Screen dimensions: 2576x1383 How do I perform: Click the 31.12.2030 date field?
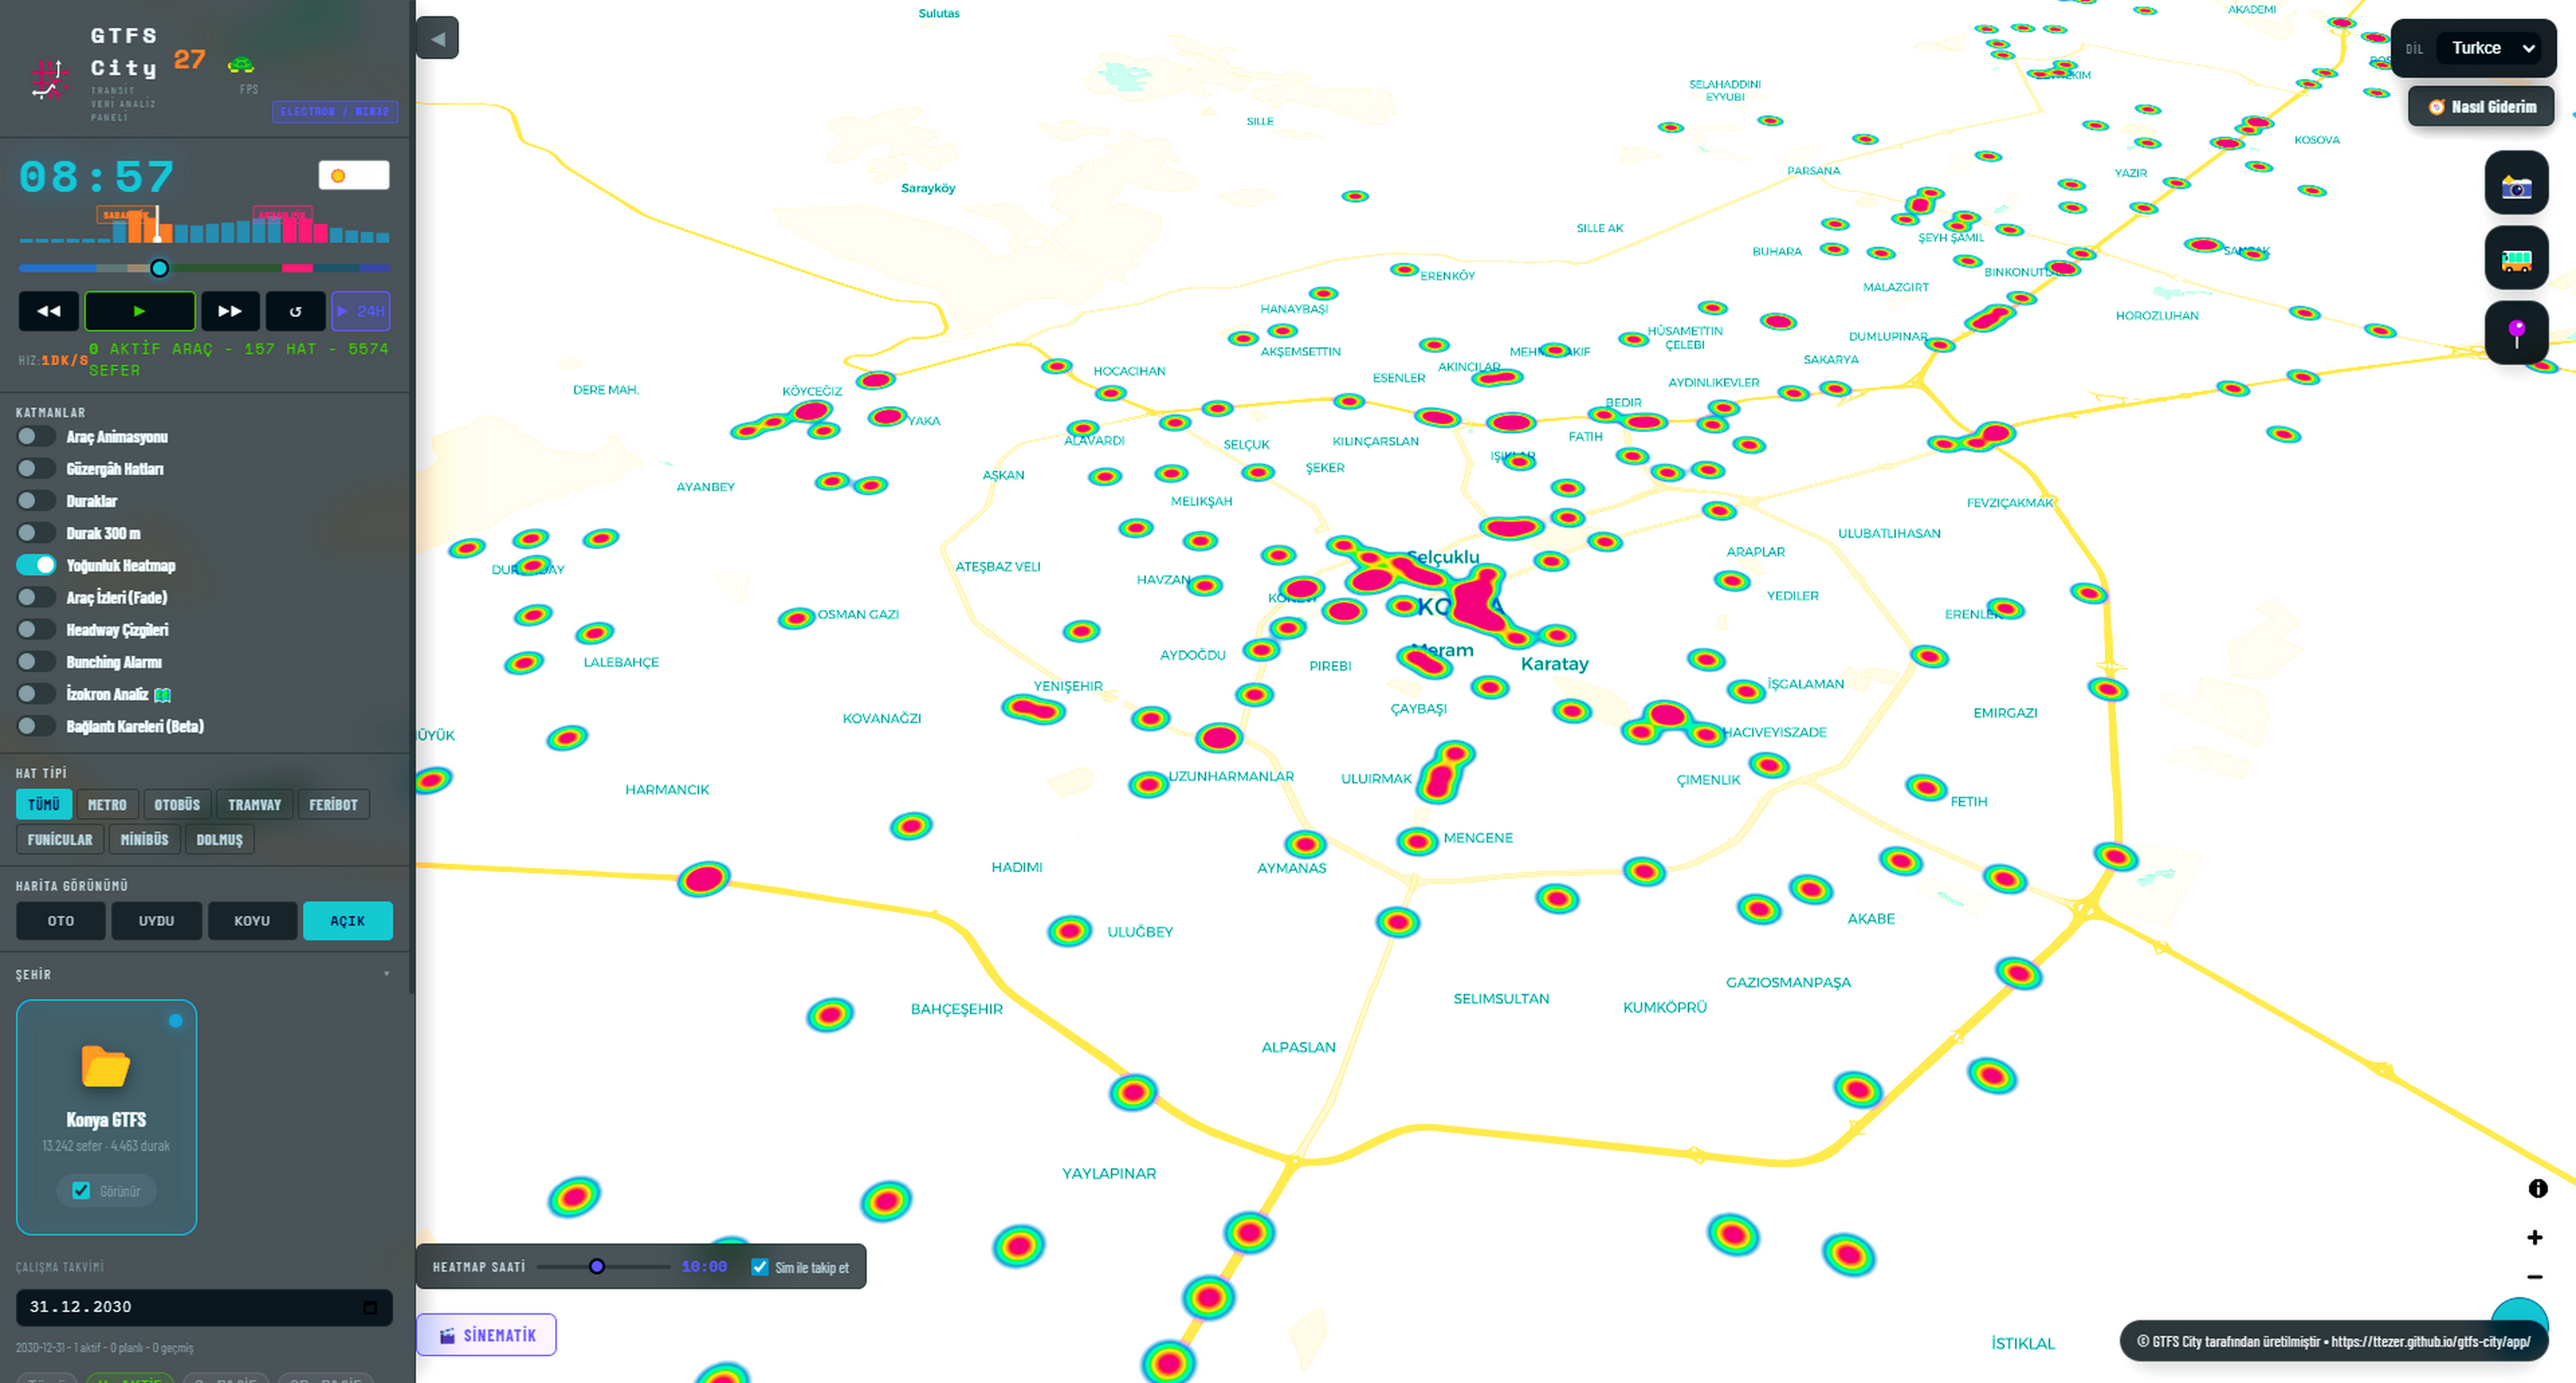[204, 1307]
